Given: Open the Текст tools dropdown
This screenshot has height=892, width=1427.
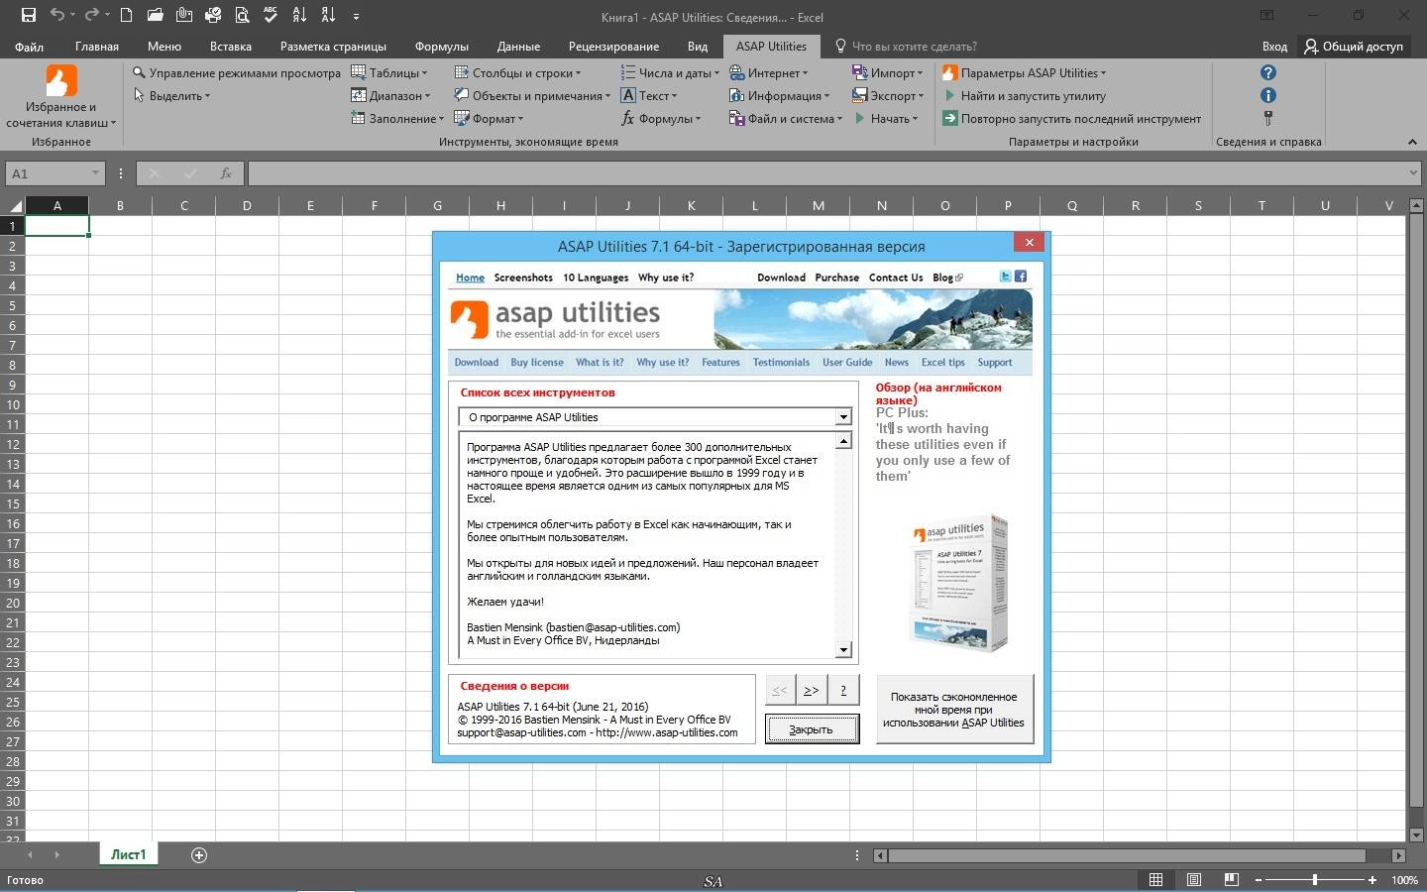Looking at the screenshot, I should pos(649,95).
